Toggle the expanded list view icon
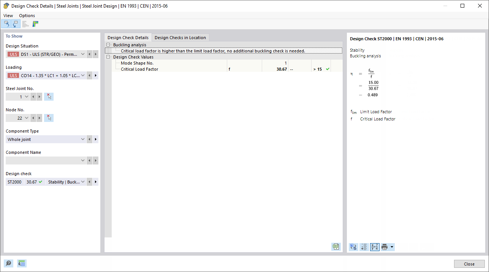 point(364,247)
